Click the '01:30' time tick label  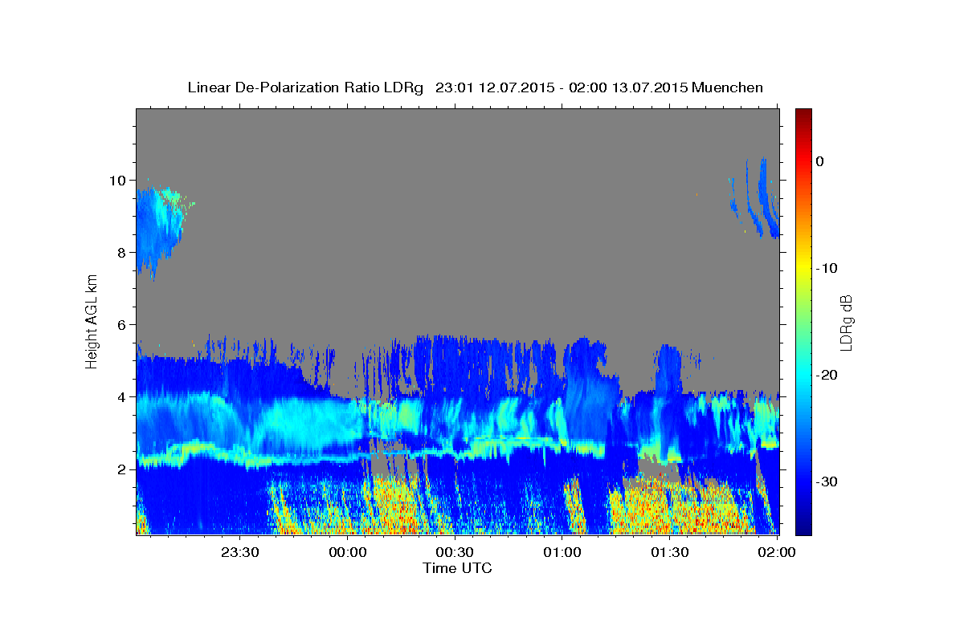pos(670,552)
